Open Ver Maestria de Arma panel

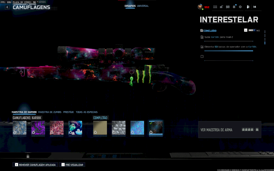point(230,130)
